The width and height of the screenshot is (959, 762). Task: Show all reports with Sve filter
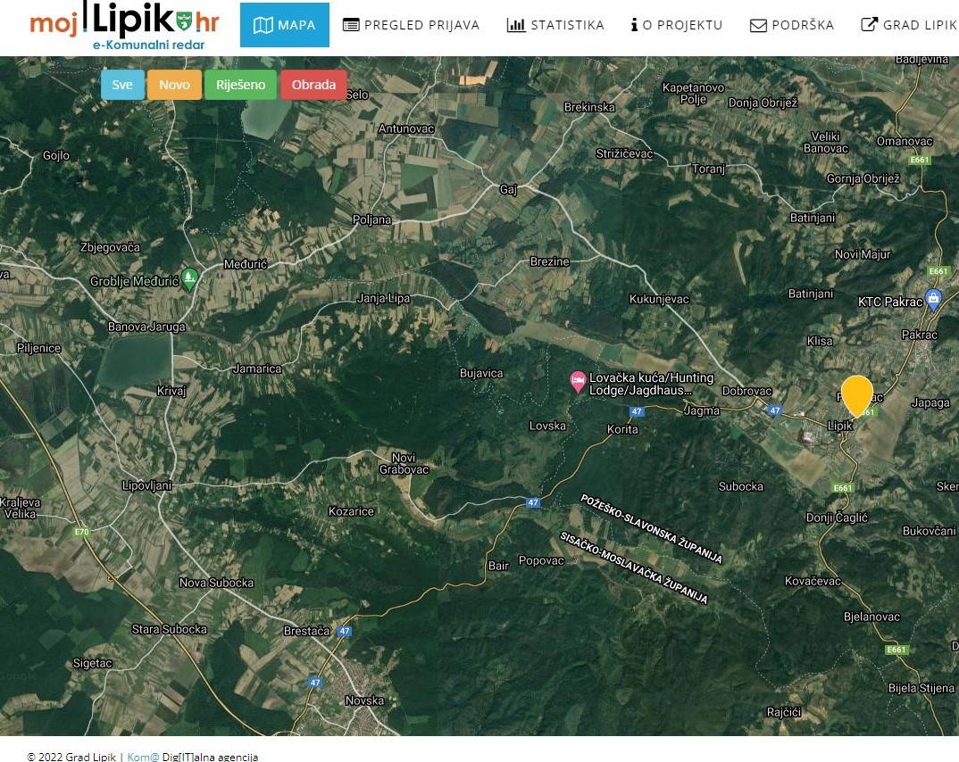point(122,85)
